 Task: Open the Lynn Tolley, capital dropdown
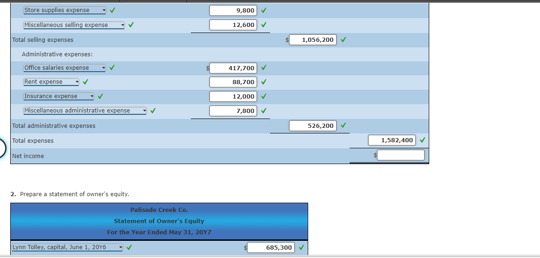(67, 247)
